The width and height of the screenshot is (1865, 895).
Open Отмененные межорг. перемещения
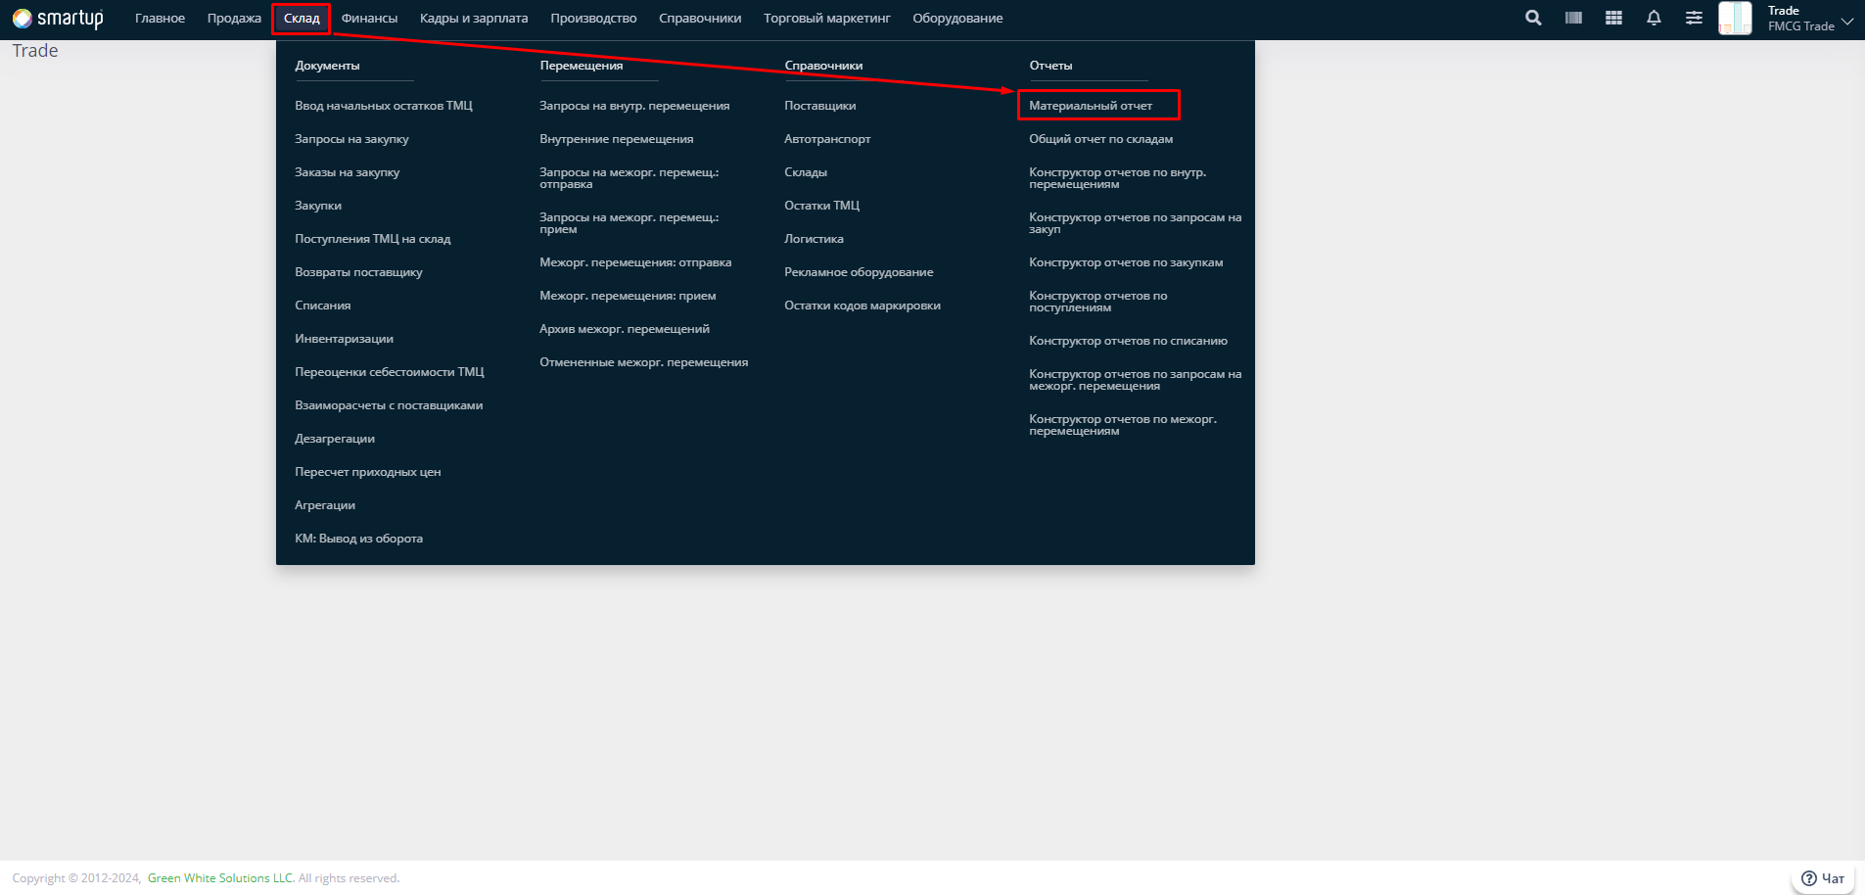pyautogui.click(x=644, y=362)
